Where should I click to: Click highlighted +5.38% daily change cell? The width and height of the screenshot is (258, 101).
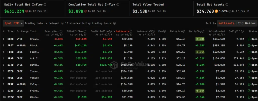click(x=200, y=39)
